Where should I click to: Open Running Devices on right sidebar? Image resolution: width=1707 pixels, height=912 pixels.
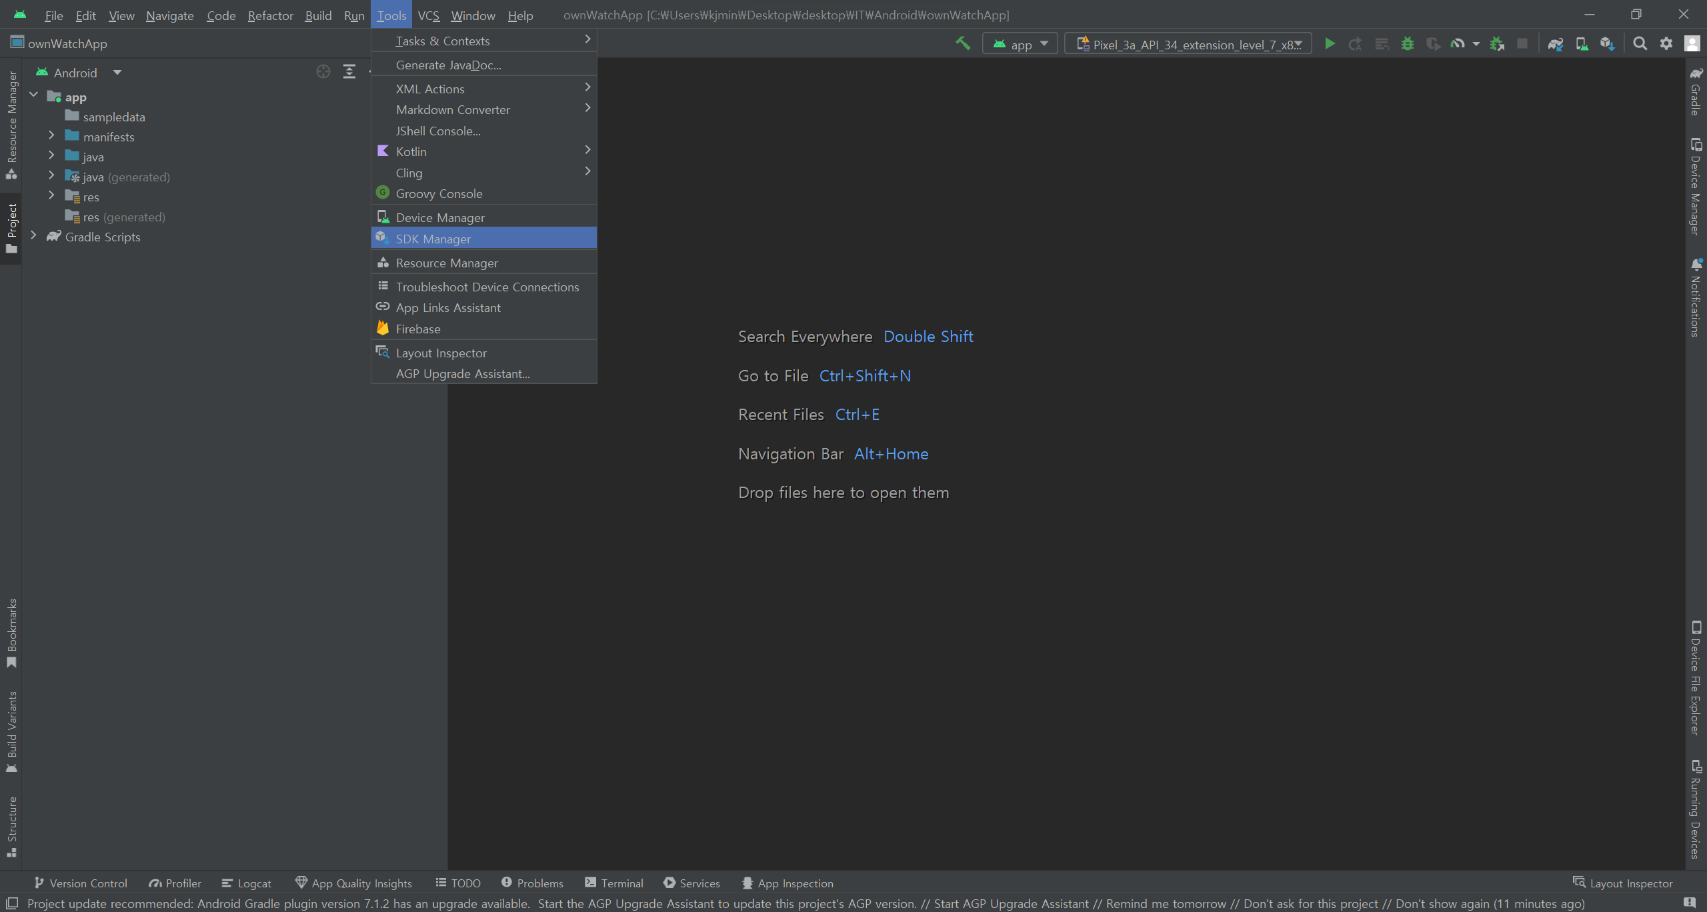point(1696,809)
